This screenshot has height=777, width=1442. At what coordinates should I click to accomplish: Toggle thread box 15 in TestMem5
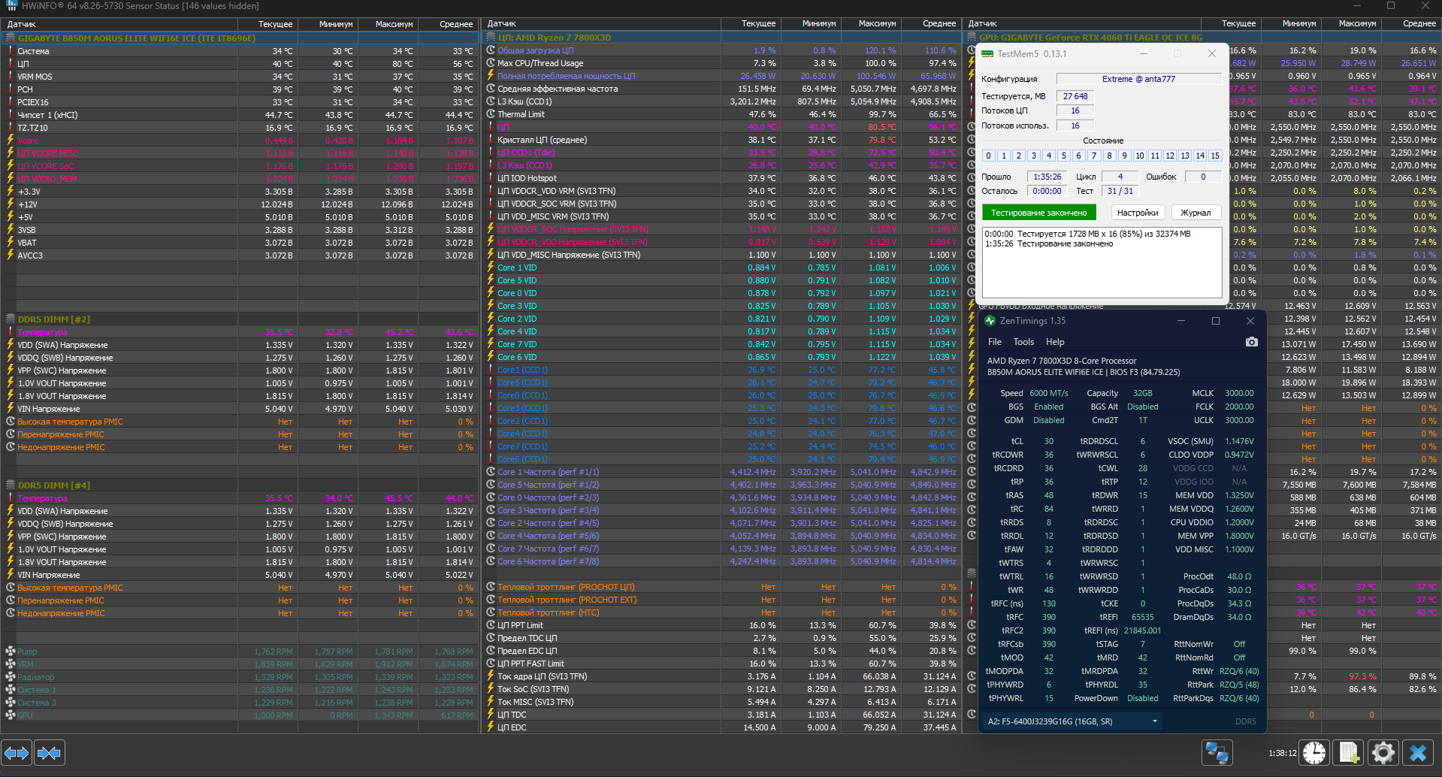click(1215, 156)
